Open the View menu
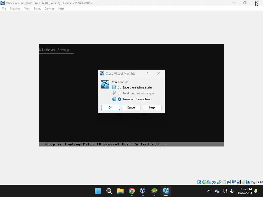263x197 pixels. (27, 8)
